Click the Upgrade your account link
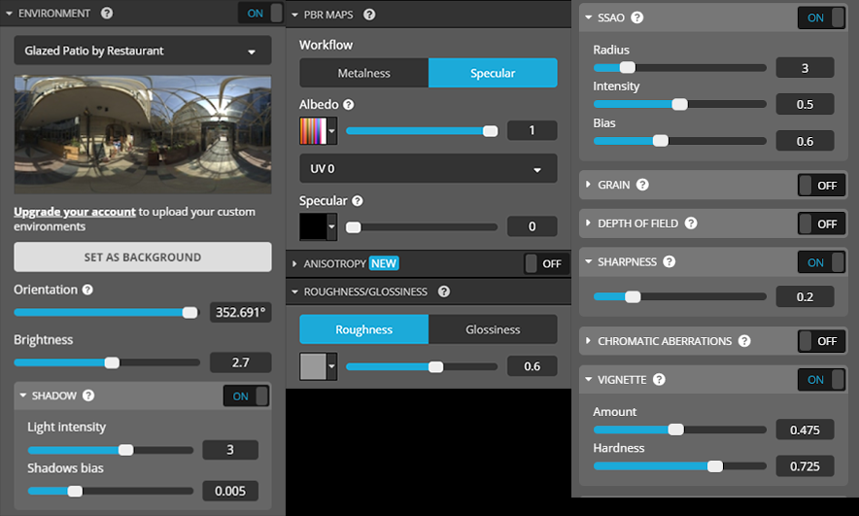 click(74, 211)
